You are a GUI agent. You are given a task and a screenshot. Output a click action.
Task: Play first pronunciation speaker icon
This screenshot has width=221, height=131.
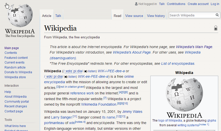[x=85, y=71]
